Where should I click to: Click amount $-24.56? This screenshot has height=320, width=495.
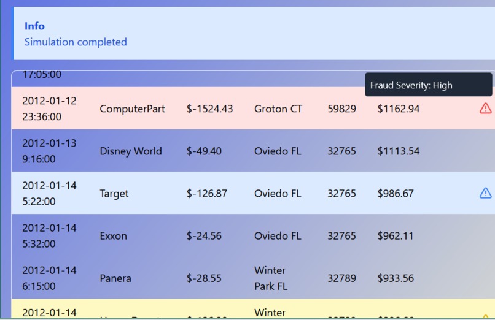click(204, 236)
